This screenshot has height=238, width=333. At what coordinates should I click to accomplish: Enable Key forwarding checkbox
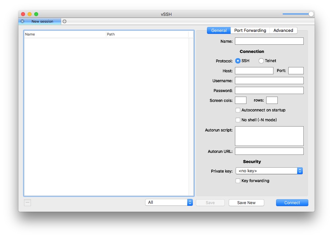click(x=238, y=181)
